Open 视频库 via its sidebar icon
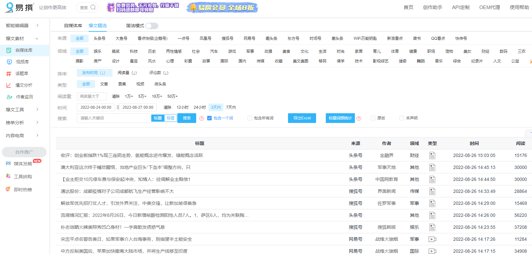The width and height of the screenshot is (532, 254). (9, 62)
